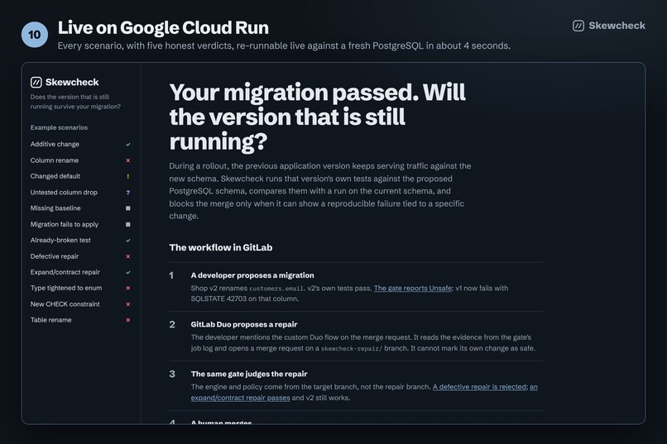Click 'Example scenarios' sidebar heading
Viewport: 667px width, 444px height.
pyautogui.click(x=59, y=127)
